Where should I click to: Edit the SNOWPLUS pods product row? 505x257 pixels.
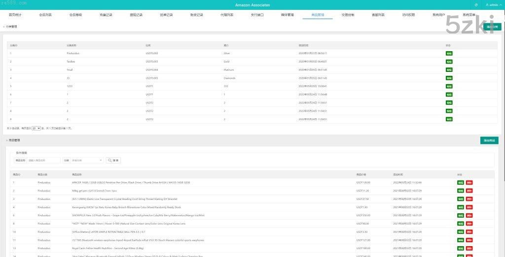click(460, 215)
